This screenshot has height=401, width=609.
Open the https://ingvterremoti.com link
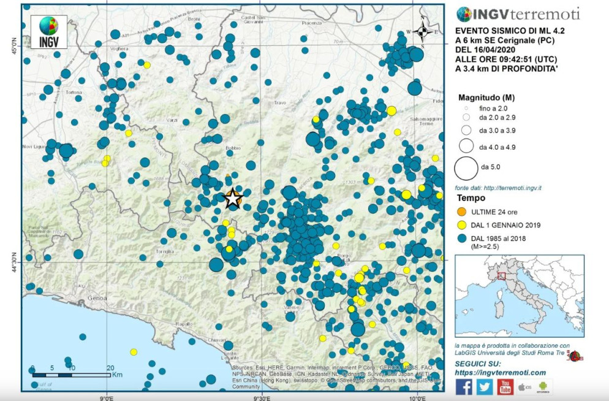501,372
